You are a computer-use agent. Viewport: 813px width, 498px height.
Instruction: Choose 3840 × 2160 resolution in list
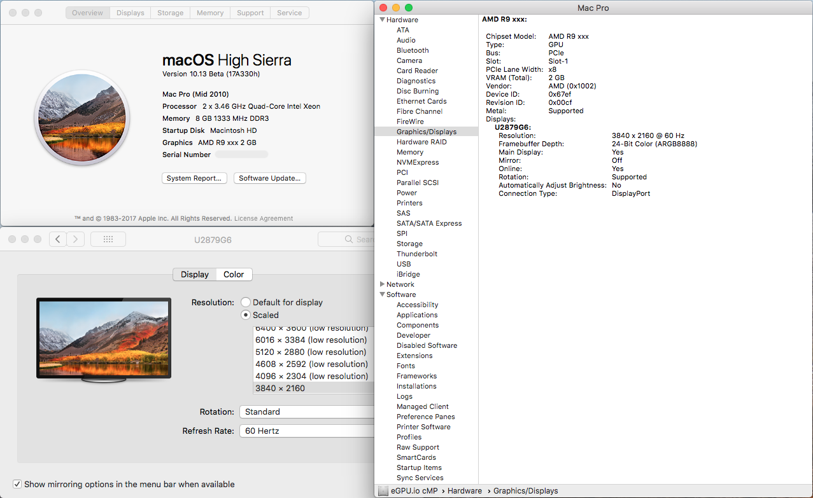(313, 388)
